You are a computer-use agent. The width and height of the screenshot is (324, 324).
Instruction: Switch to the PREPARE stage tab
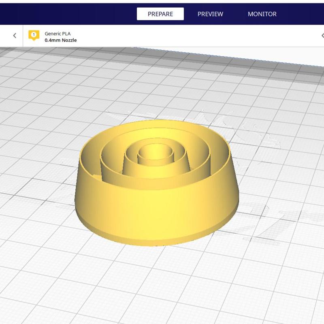[160, 14]
